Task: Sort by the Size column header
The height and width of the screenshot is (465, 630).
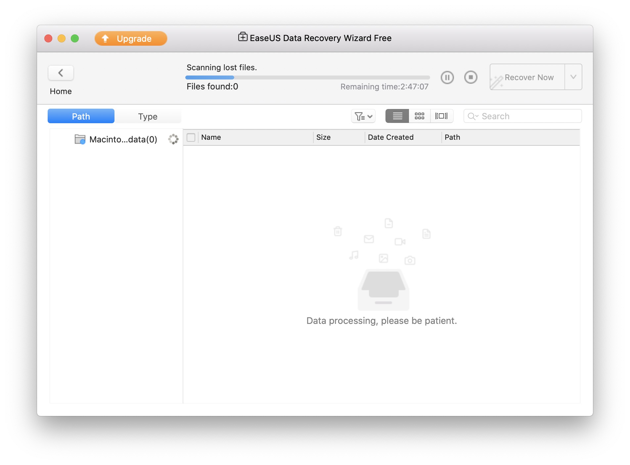Action: 339,137
